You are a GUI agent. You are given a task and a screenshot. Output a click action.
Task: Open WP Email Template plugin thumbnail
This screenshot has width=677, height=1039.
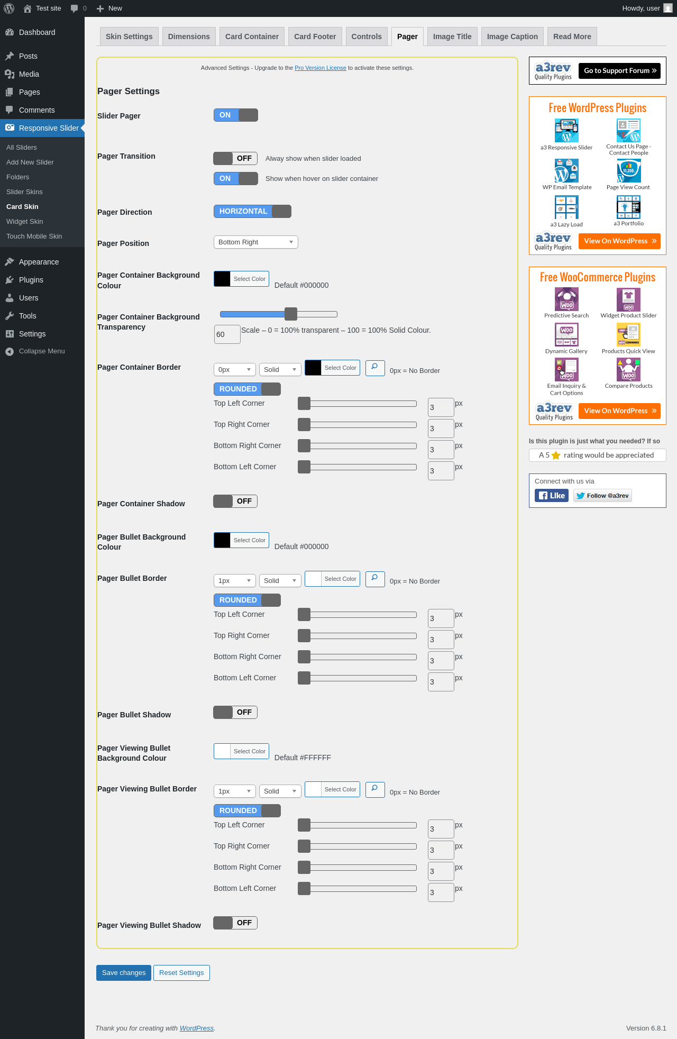(x=566, y=170)
